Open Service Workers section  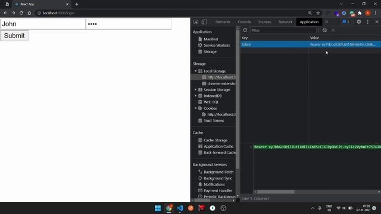217,45
